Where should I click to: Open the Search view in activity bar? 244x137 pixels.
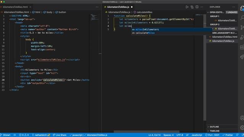(242, 18)
